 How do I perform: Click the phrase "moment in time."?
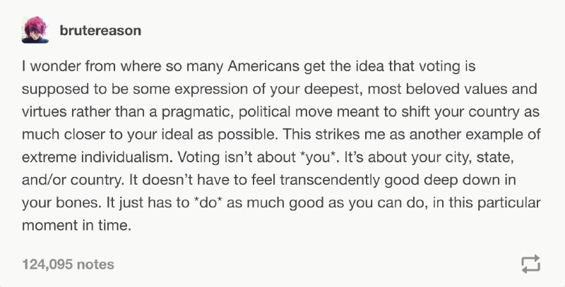[x=76, y=226]
